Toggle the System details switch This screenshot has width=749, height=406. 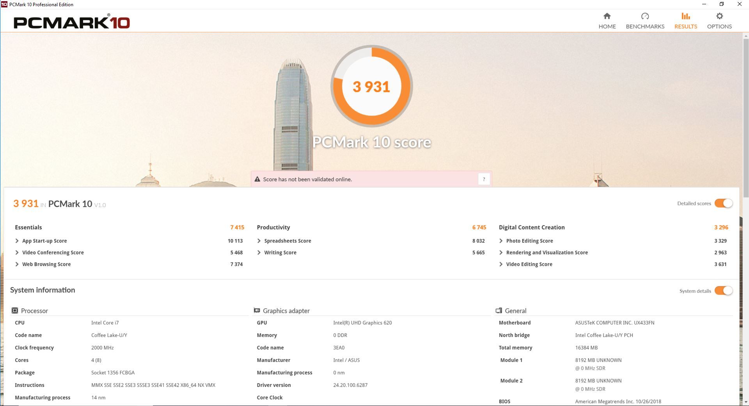coord(724,291)
